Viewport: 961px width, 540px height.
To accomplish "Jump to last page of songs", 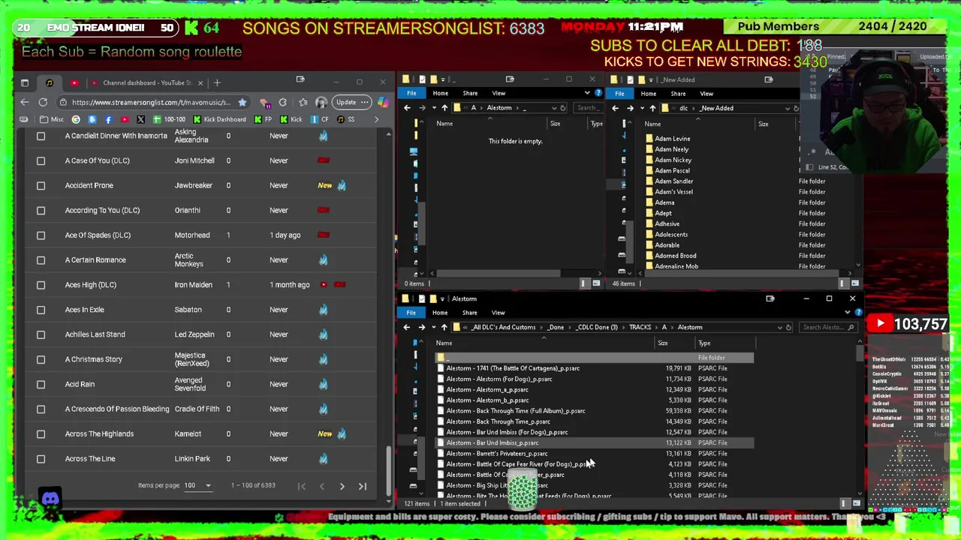I will coord(362,486).
